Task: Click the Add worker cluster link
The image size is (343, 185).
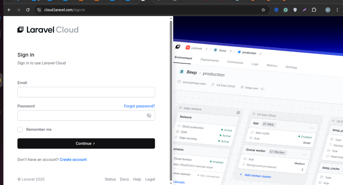Action: (256, 175)
